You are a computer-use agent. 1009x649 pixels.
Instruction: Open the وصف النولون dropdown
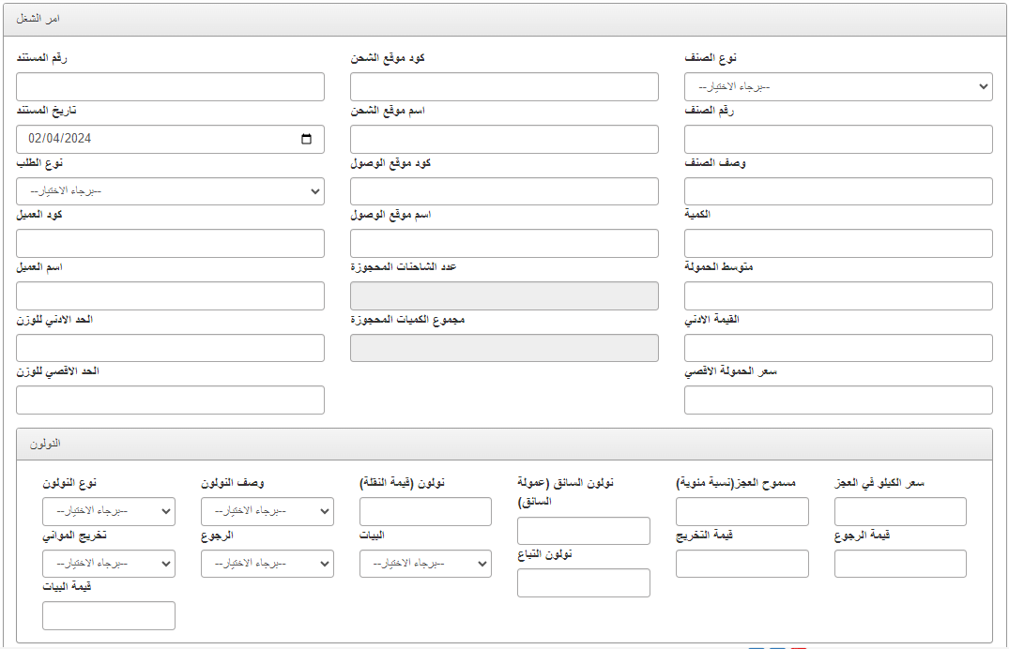tap(267, 511)
